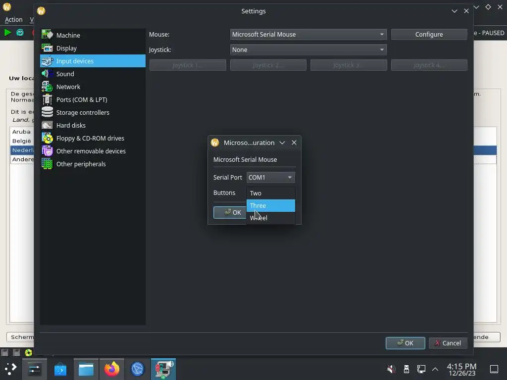The height and width of the screenshot is (380, 507).
Task: Click the muted volume tray icon
Action: (391, 369)
